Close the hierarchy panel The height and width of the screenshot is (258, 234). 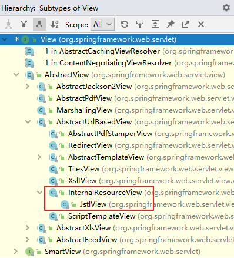pos(201,24)
